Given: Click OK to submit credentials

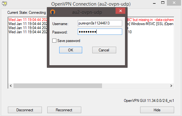Looking at the screenshot, I should (71, 50).
